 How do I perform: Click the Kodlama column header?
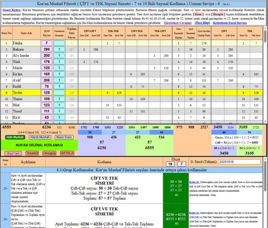click(x=104, y=162)
